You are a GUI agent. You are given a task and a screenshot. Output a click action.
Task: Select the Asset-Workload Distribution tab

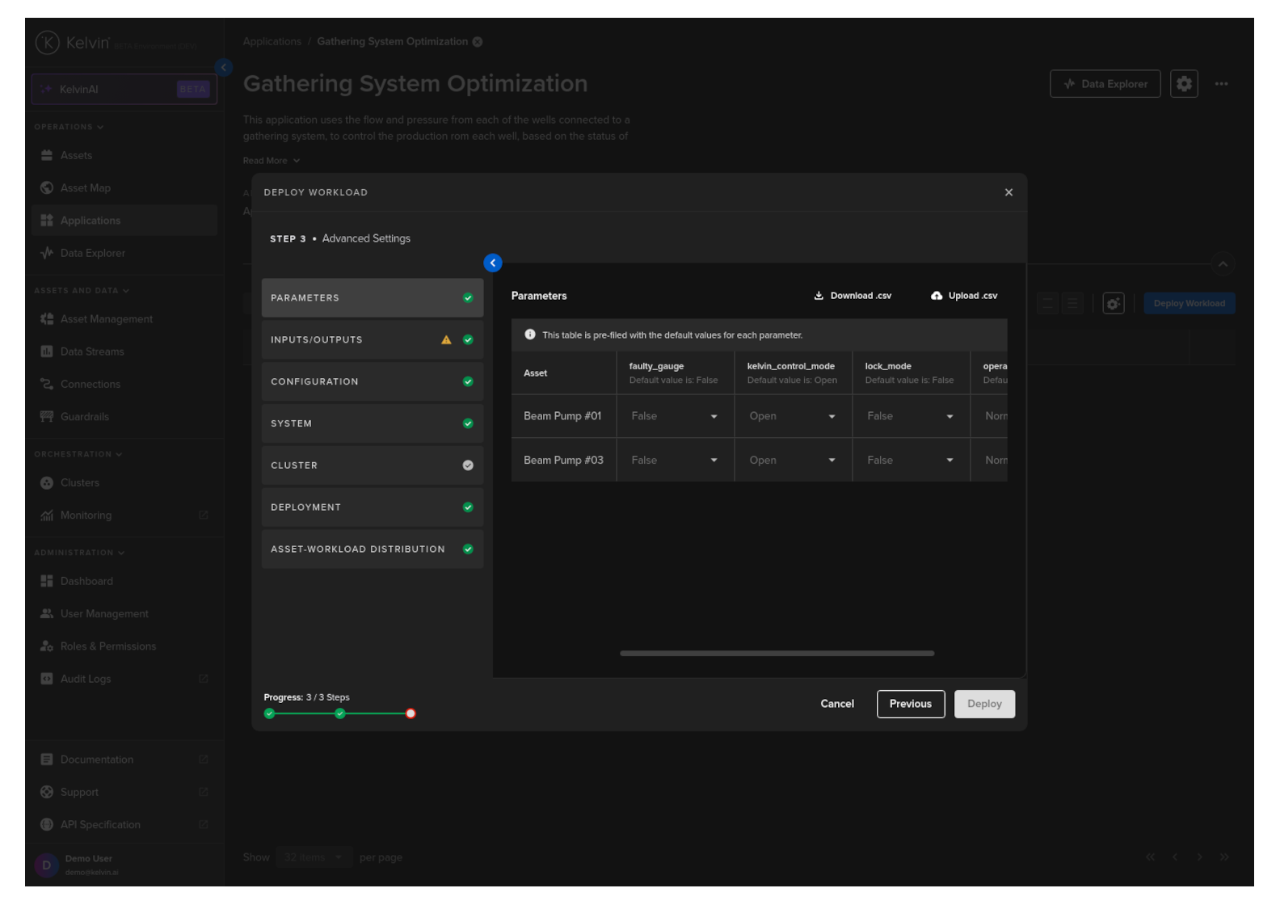click(x=372, y=549)
